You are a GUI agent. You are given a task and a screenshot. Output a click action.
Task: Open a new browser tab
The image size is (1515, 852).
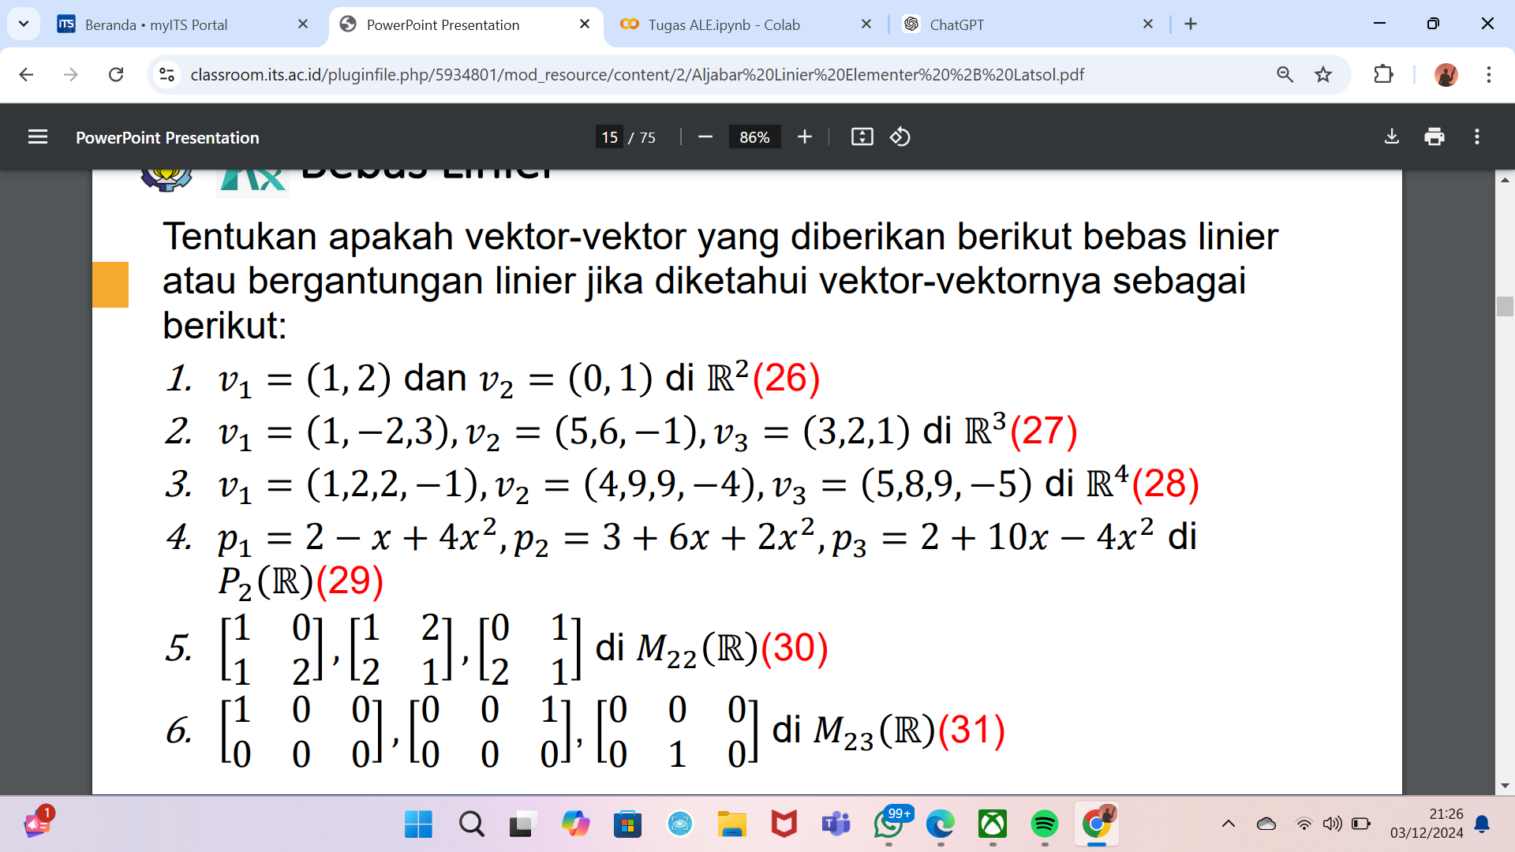click(1191, 24)
